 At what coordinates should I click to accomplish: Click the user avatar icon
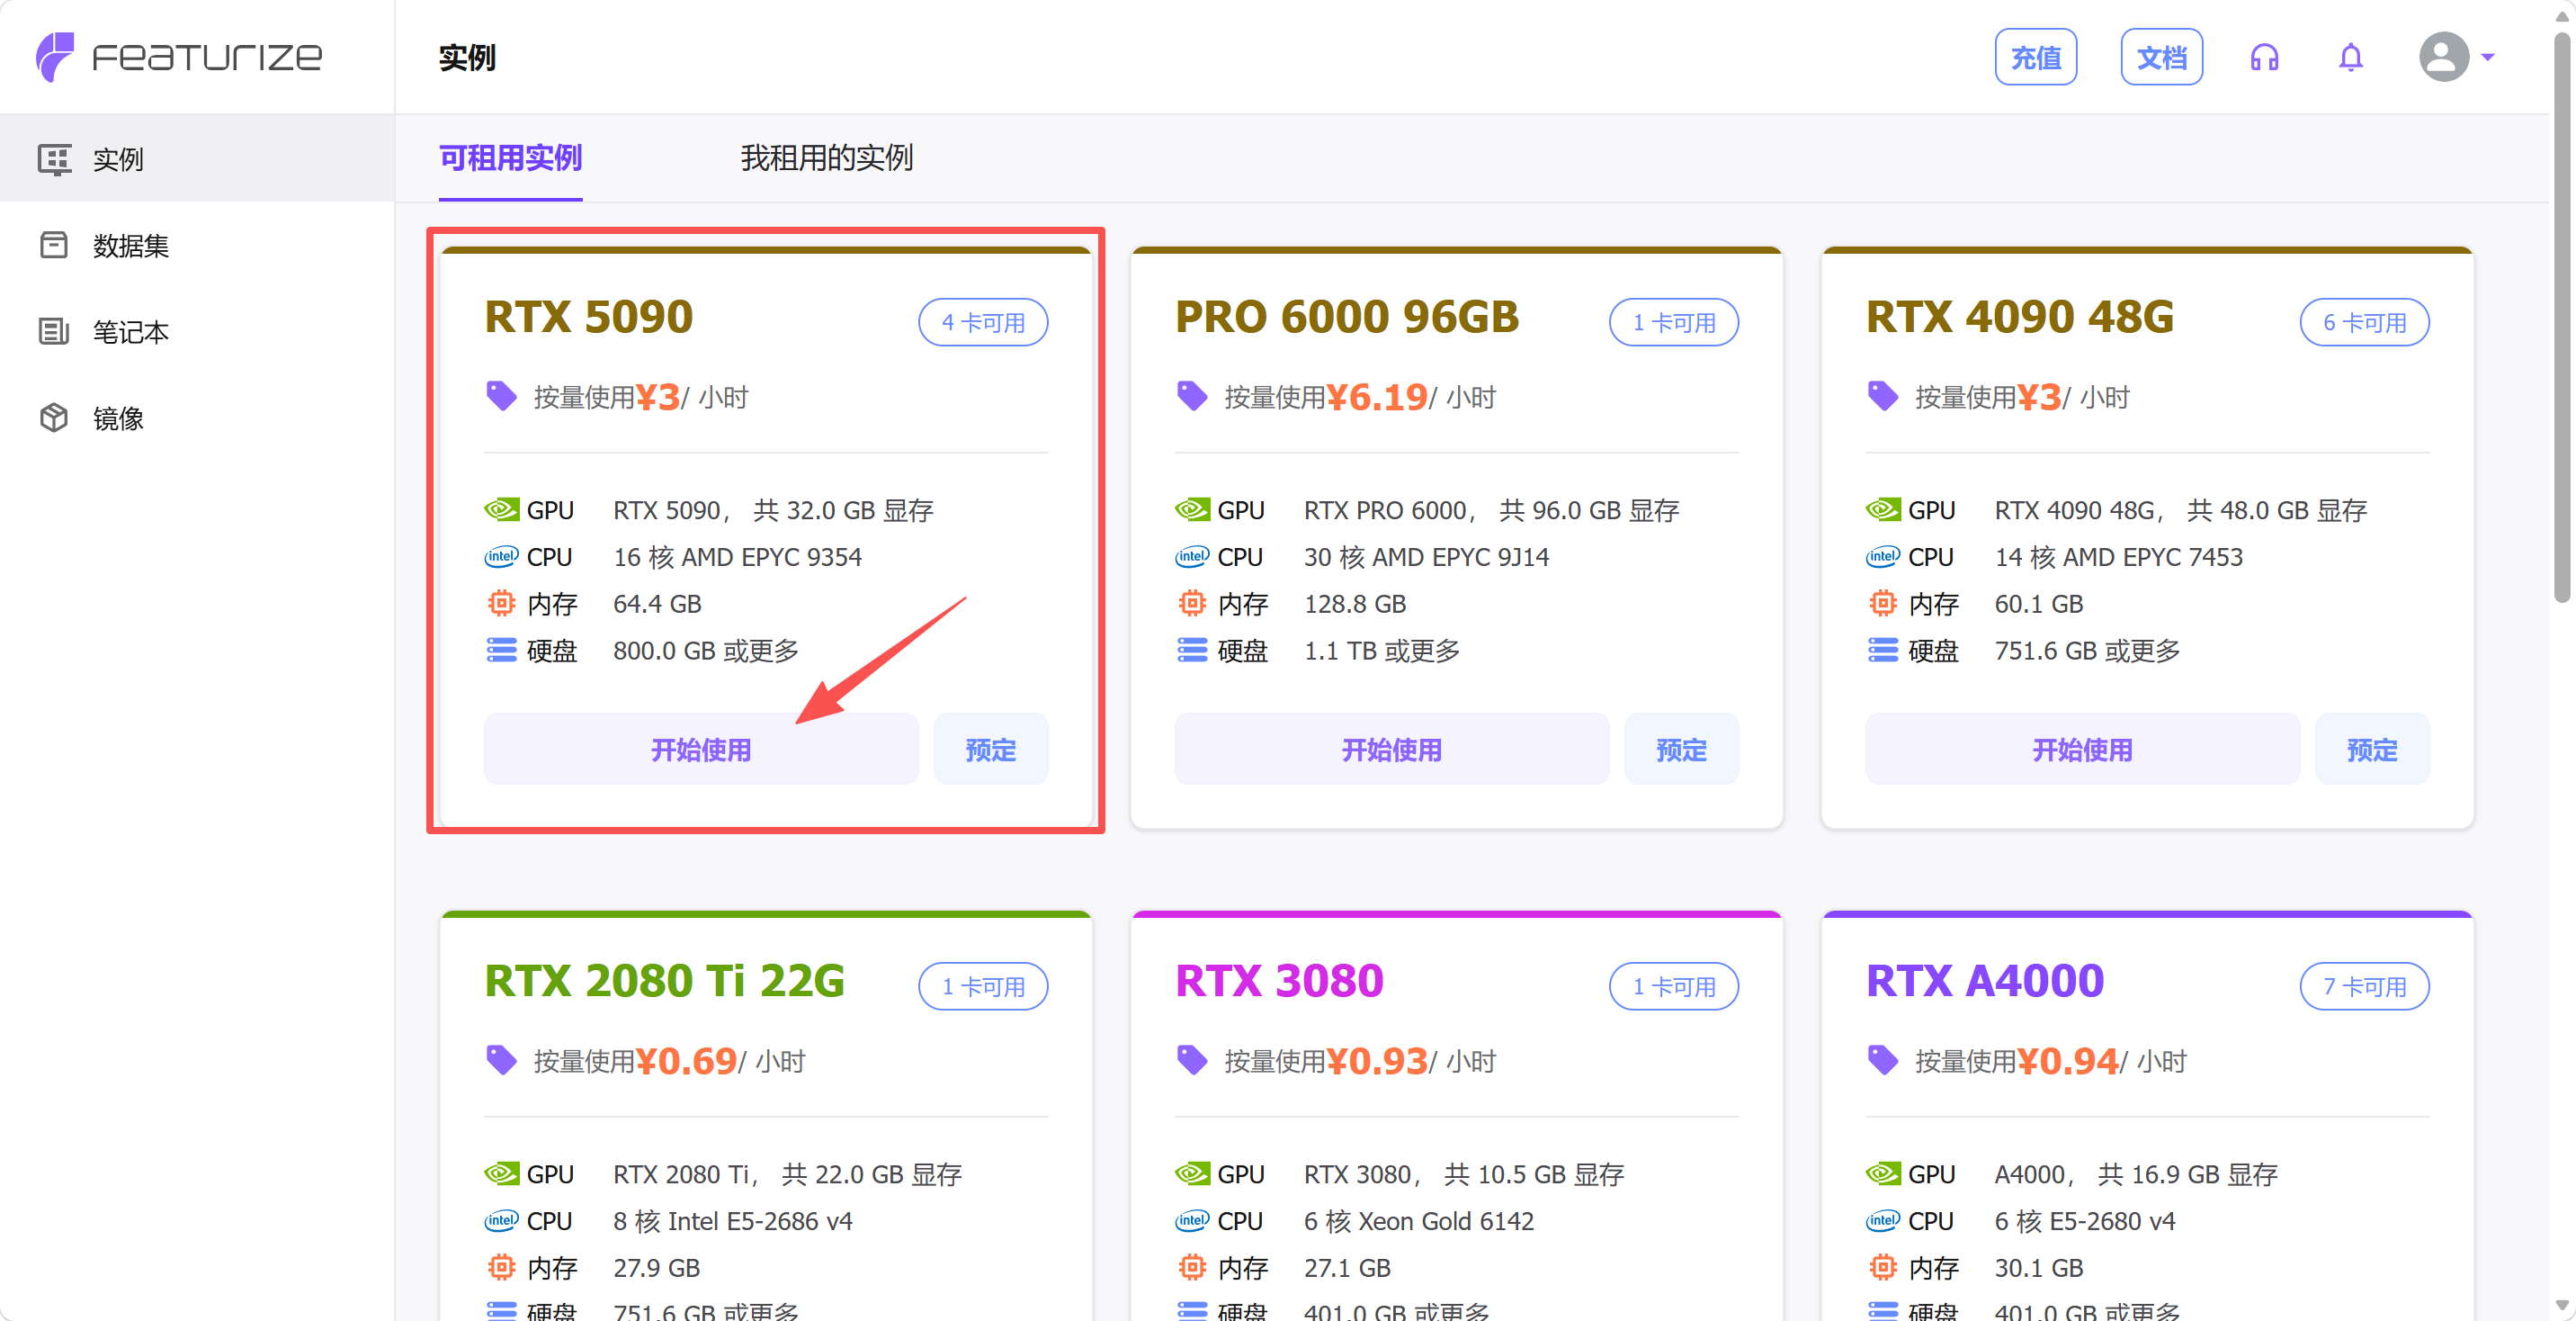tap(2443, 57)
